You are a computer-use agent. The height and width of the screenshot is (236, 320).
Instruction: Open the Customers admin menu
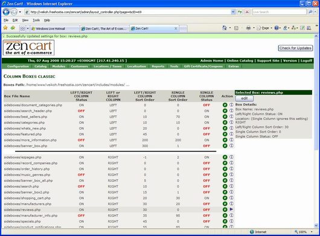pos(79,66)
